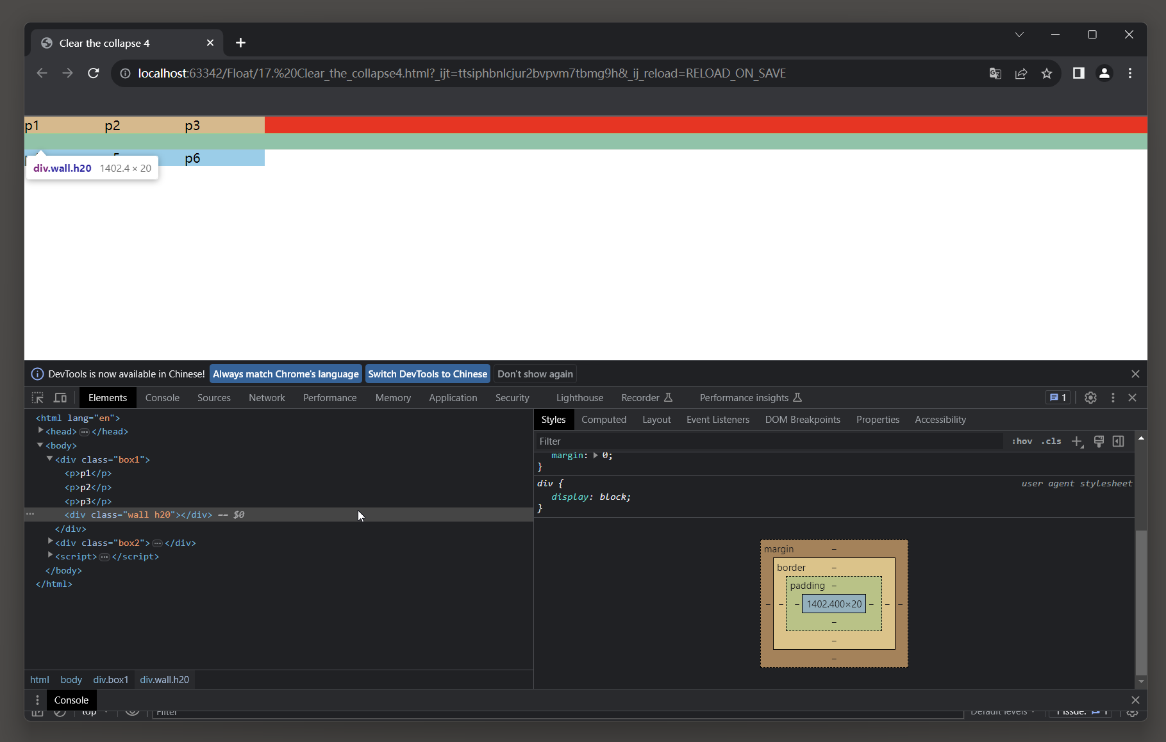Toggle the browser side panel icon
Viewport: 1166px width, 742px height.
1079,73
